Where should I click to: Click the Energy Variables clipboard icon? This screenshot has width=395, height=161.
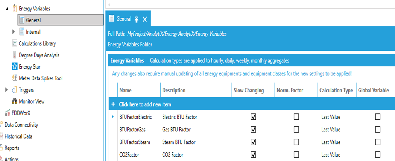pyautogui.click(x=15, y=9)
